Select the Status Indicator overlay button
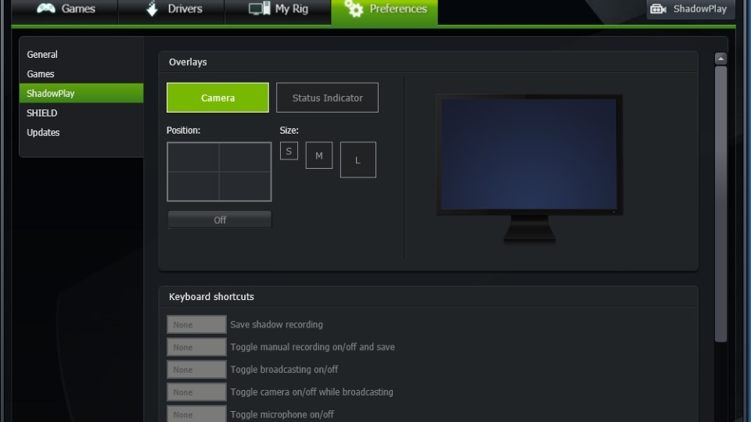Viewport: 751px width, 422px height. coord(327,98)
